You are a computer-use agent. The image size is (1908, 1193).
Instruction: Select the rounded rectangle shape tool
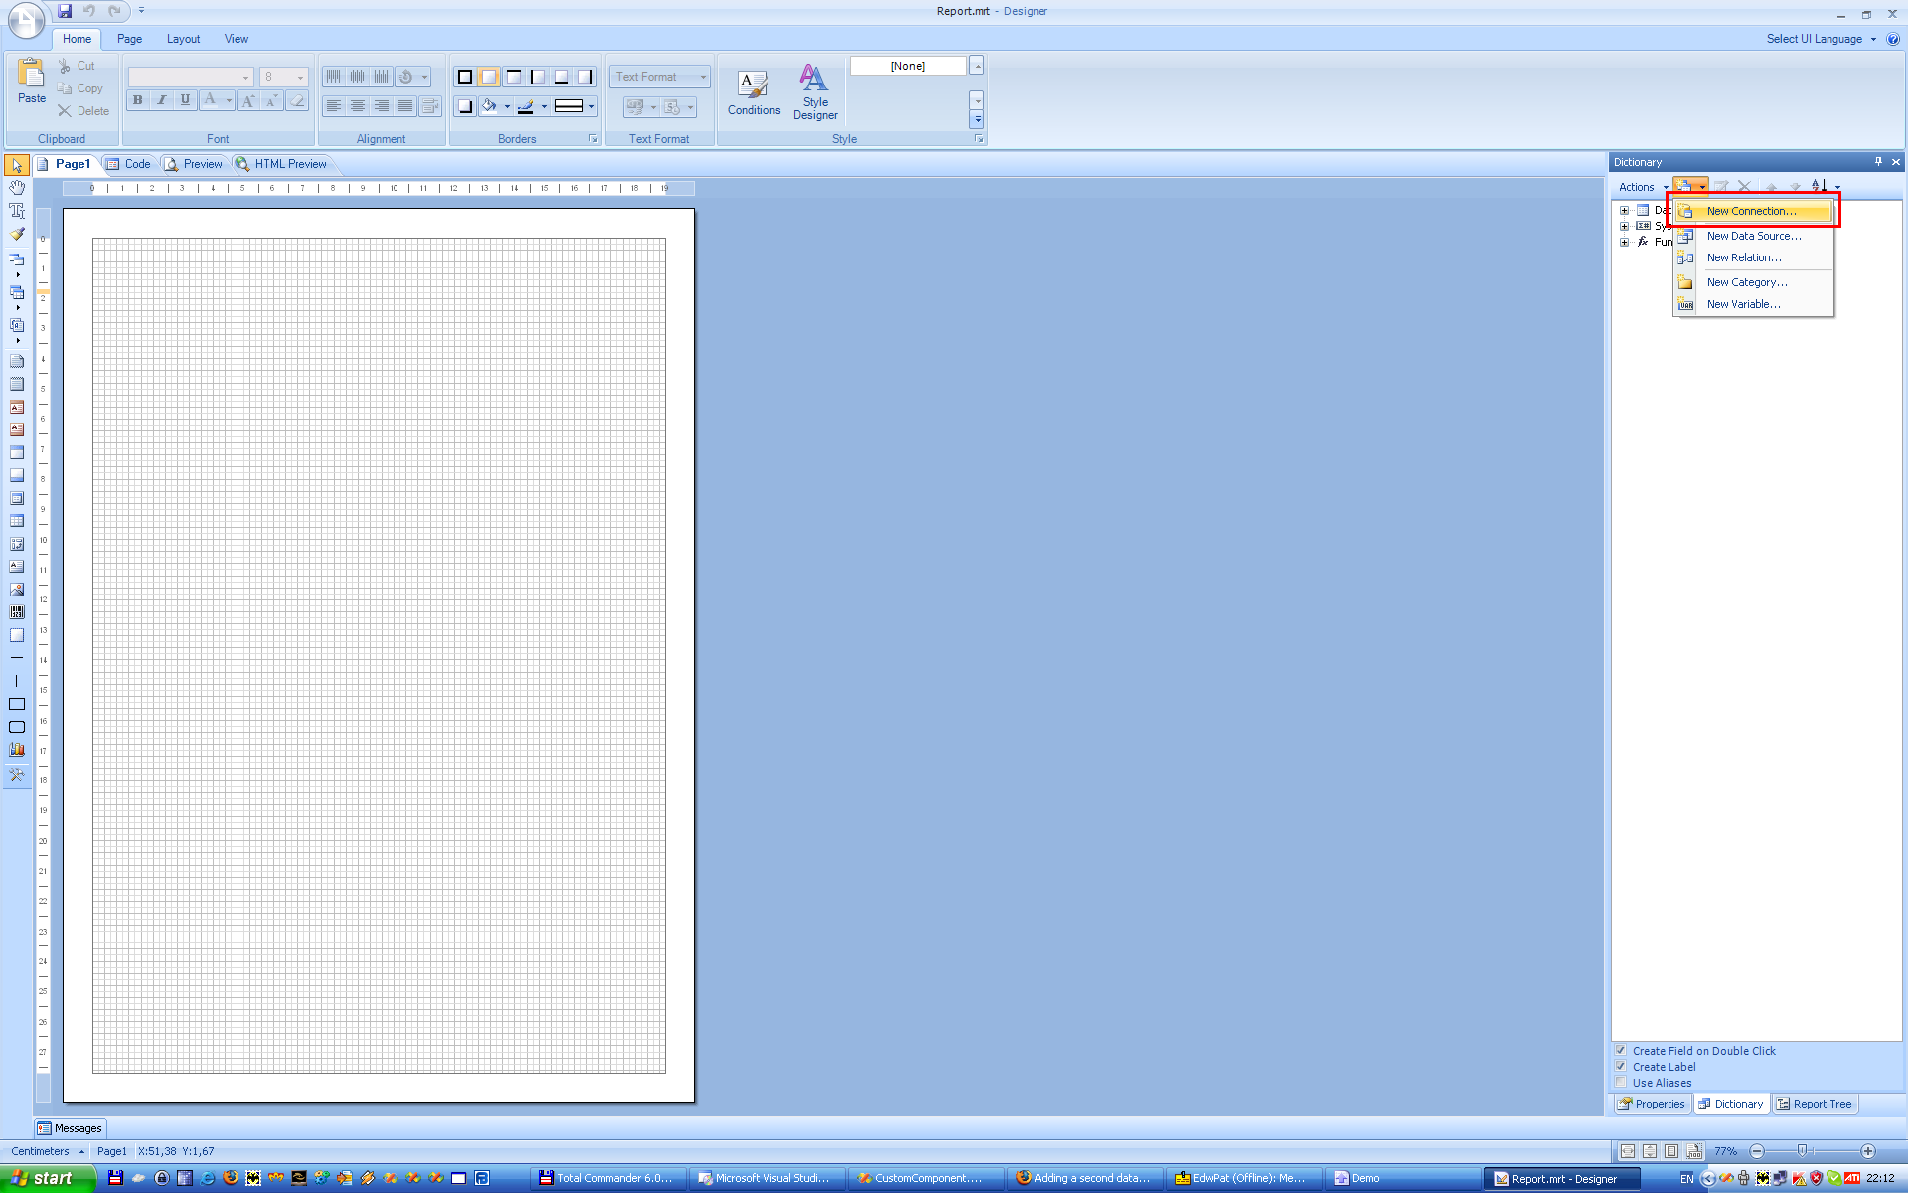tap(17, 727)
